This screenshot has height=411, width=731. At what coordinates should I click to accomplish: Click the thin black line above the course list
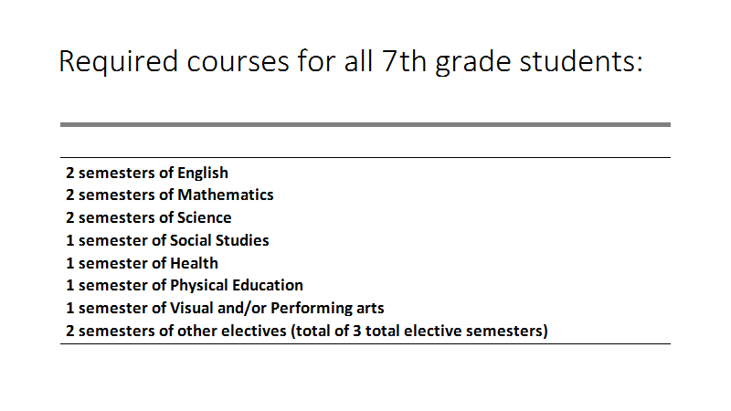[x=365, y=157]
